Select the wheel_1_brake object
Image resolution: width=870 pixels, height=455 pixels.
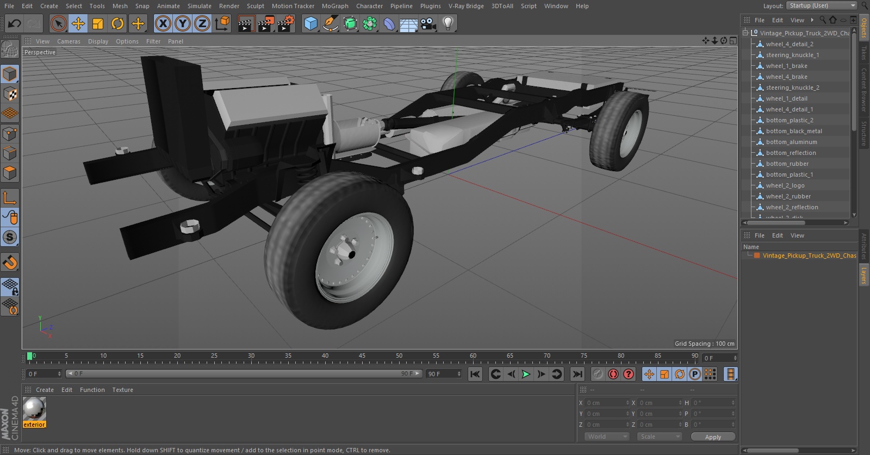(x=786, y=66)
